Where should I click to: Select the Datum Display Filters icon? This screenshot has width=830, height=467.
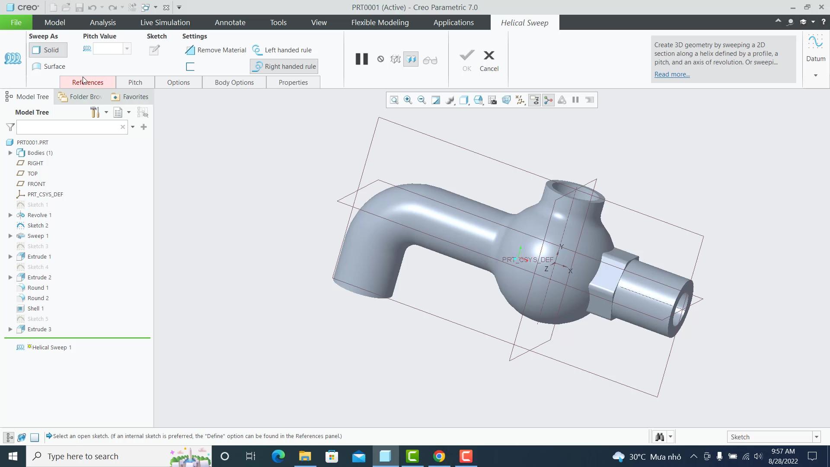point(520,100)
